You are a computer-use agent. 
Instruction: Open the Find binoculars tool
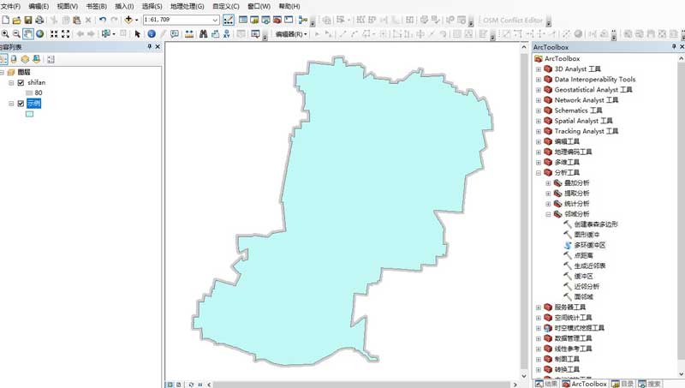tap(203, 33)
